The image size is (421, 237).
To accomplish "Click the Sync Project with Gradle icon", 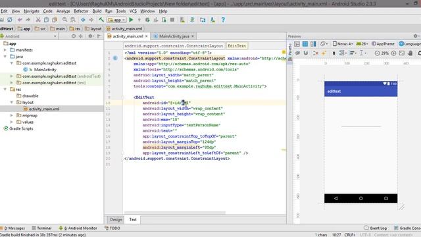I will coord(192,20).
